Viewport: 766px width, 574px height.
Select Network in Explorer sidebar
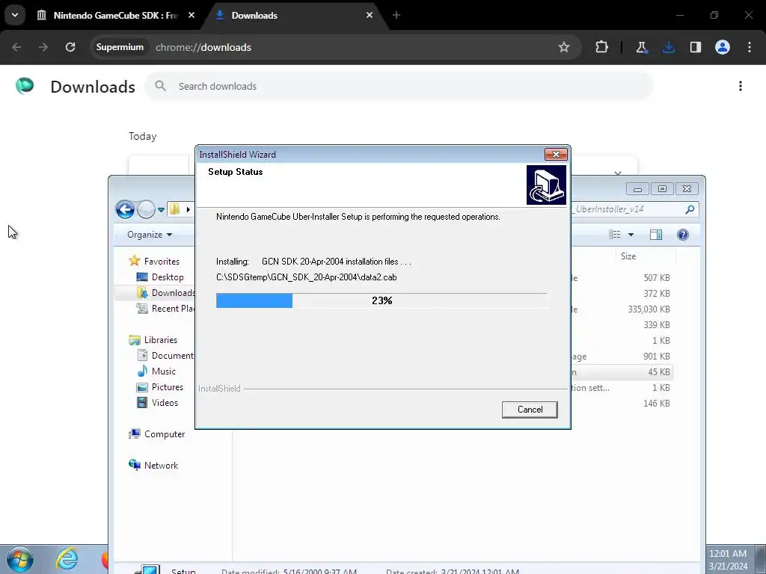click(153, 465)
